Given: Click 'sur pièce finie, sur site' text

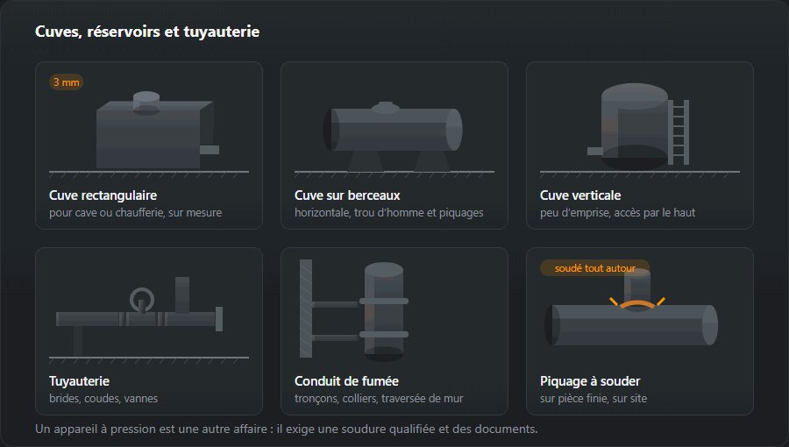Looking at the screenshot, I should click(x=594, y=398).
